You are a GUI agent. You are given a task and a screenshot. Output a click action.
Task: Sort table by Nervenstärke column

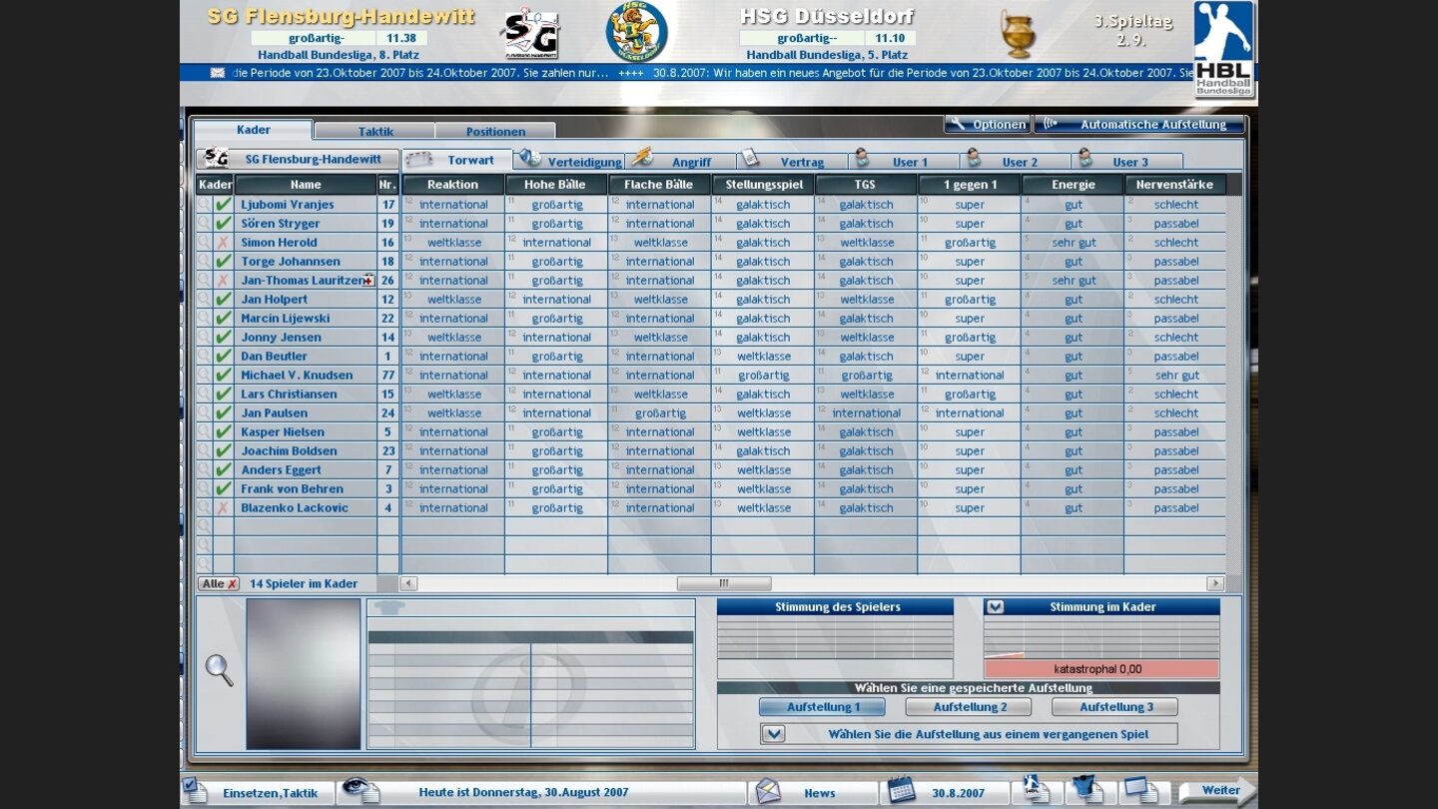tap(1174, 185)
